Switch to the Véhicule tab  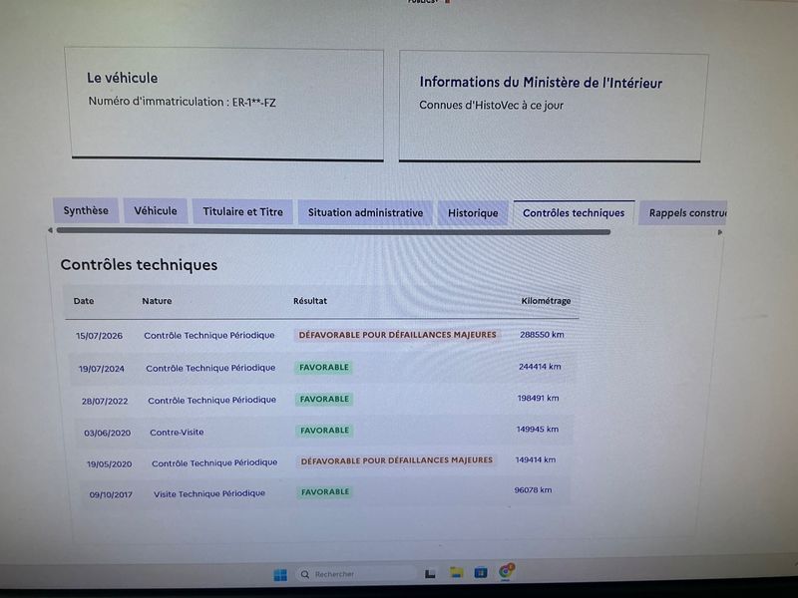[x=156, y=211]
